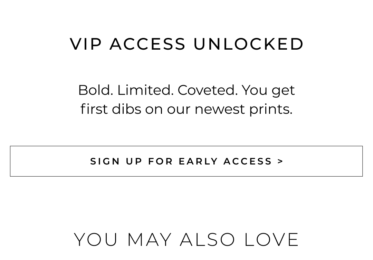This screenshot has height=260, width=373.
Task: Click the word "Bold." in the description
Action: point(95,90)
